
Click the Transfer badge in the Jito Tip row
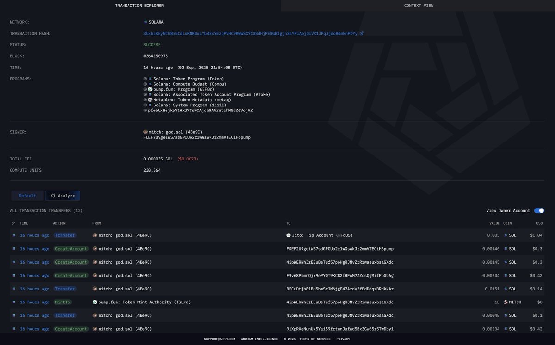tap(65, 235)
